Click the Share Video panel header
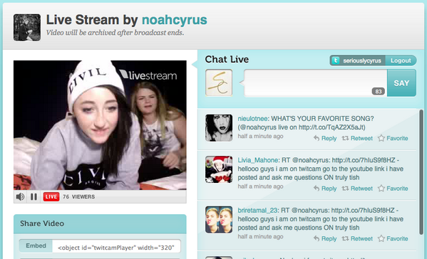Image resolution: width=427 pixels, height=259 pixels. pyautogui.click(x=100, y=223)
